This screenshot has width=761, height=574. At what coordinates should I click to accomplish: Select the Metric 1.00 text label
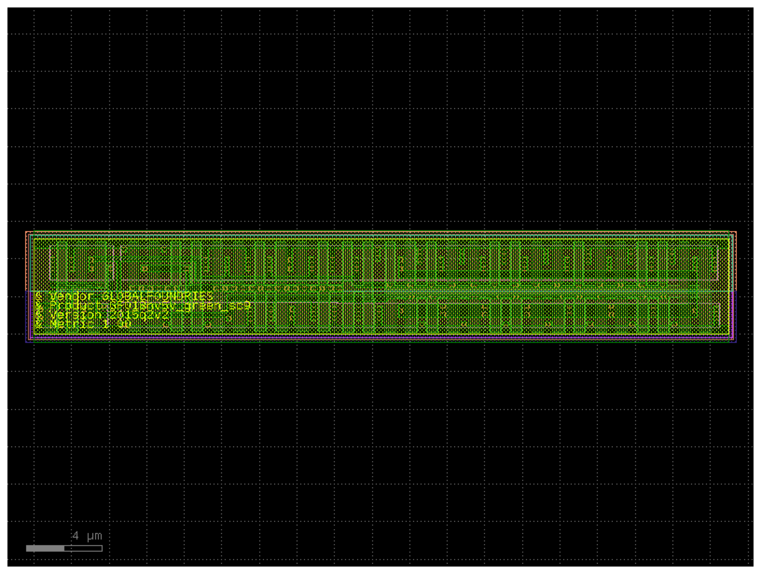tap(83, 324)
